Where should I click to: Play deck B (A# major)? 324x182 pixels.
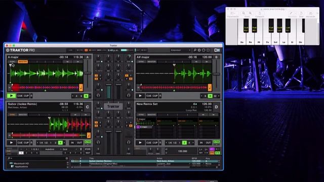(x=140, y=96)
